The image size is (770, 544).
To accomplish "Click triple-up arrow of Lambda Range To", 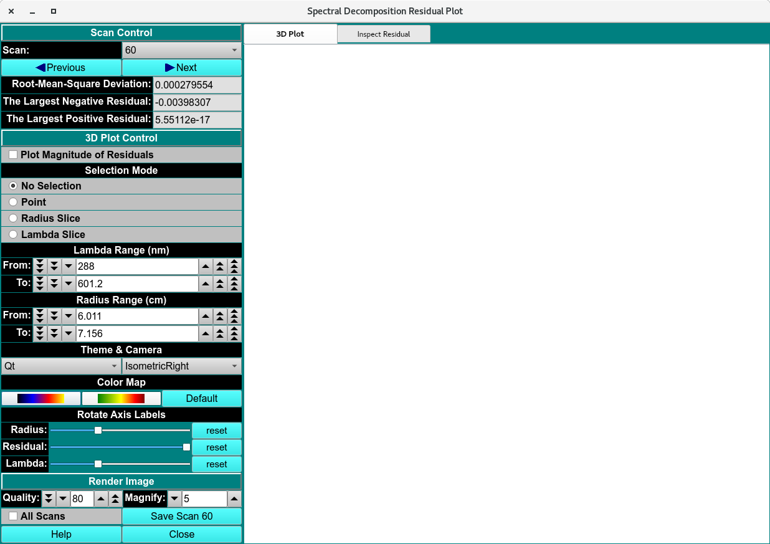I will click(x=234, y=284).
